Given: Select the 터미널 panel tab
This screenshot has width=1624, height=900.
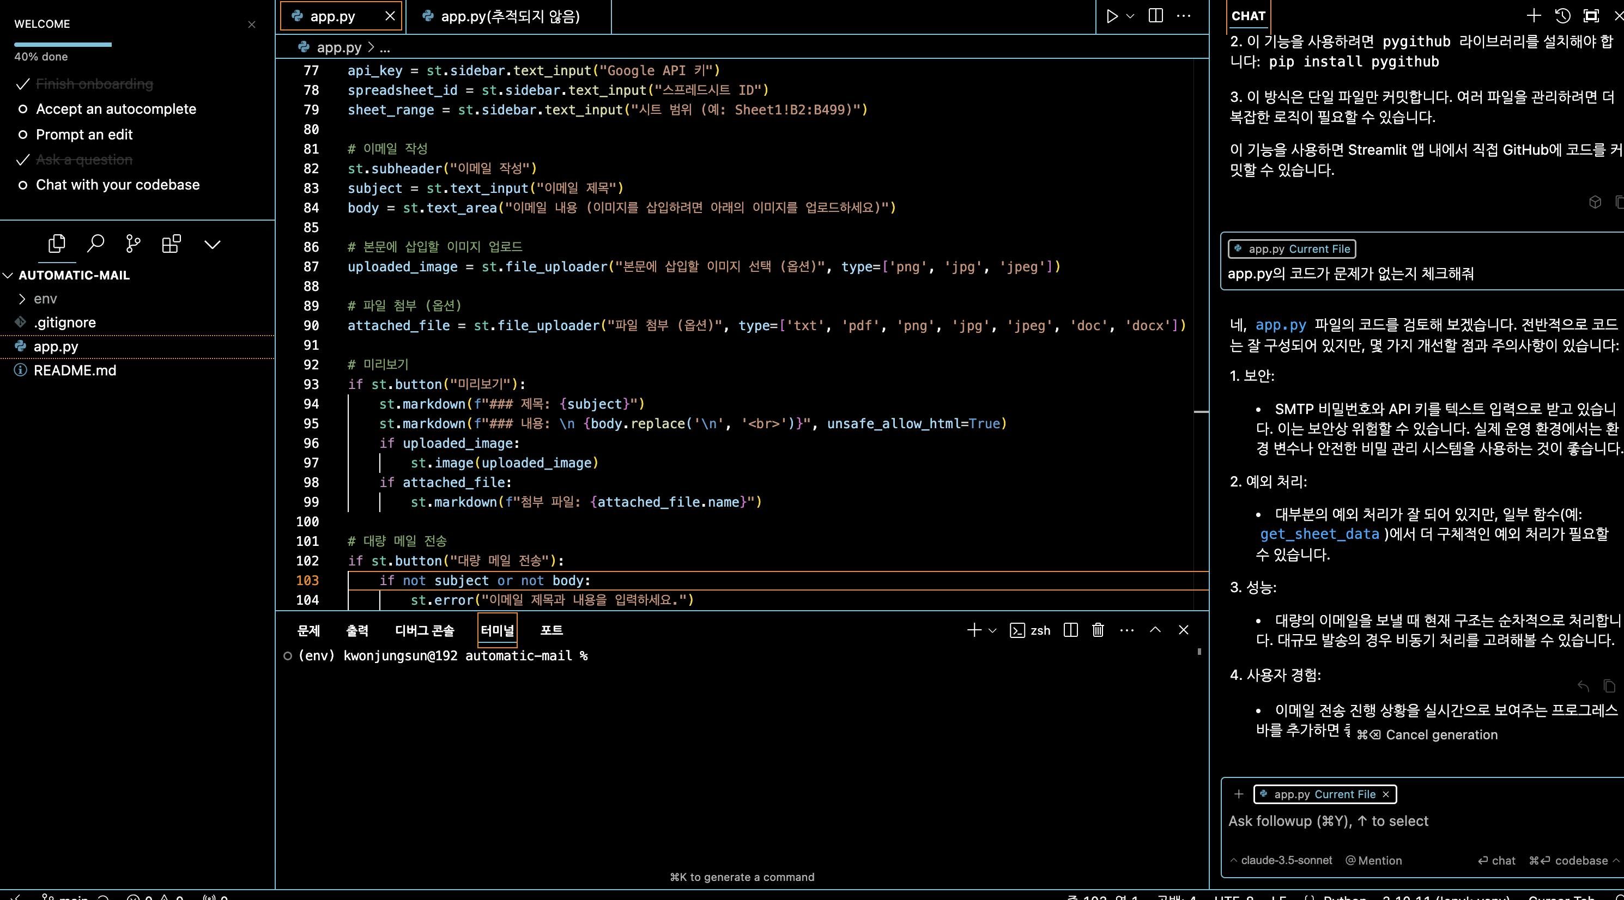Looking at the screenshot, I should (x=498, y=630).
